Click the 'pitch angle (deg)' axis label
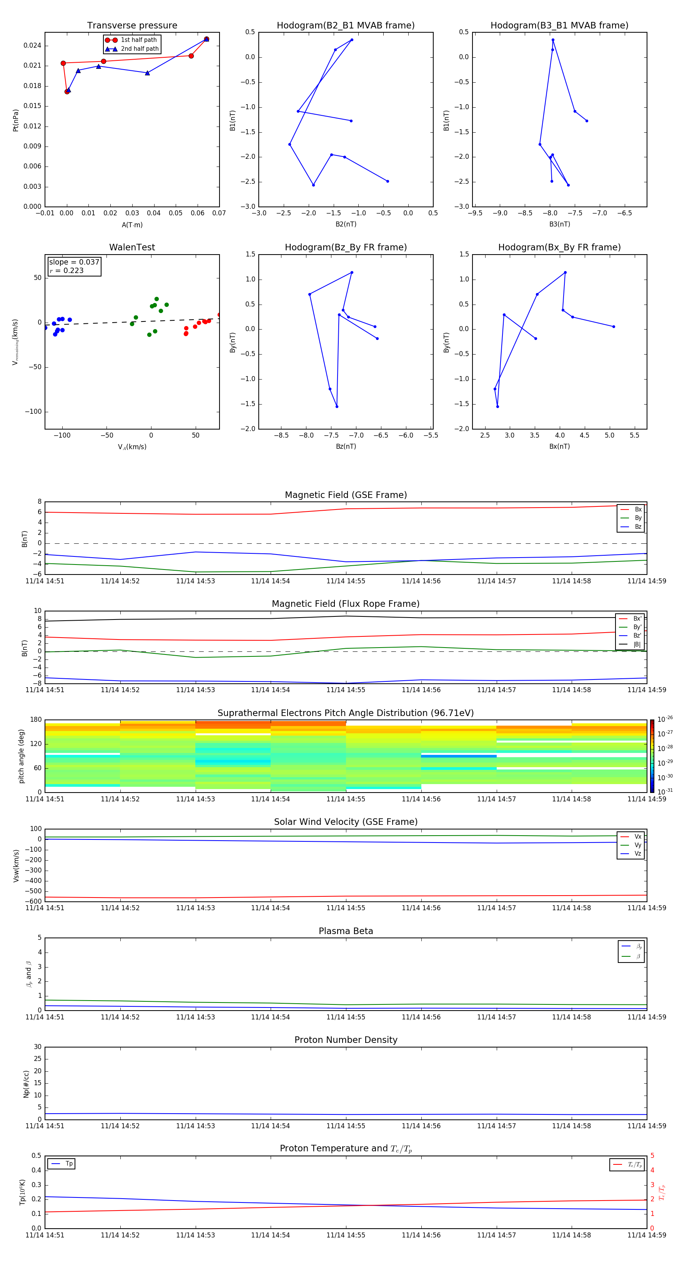The width and height of the screenshot is (692, 1269). [21, 756]
